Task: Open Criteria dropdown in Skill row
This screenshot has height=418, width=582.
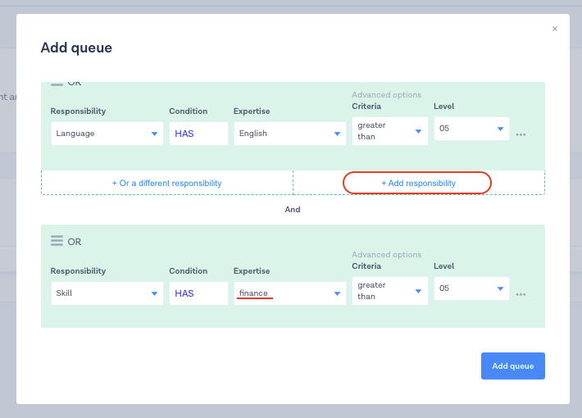Action: pos(389,291)
